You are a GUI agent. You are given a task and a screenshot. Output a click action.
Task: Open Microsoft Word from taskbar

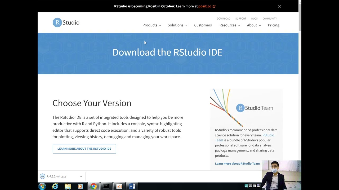(132, 186)
